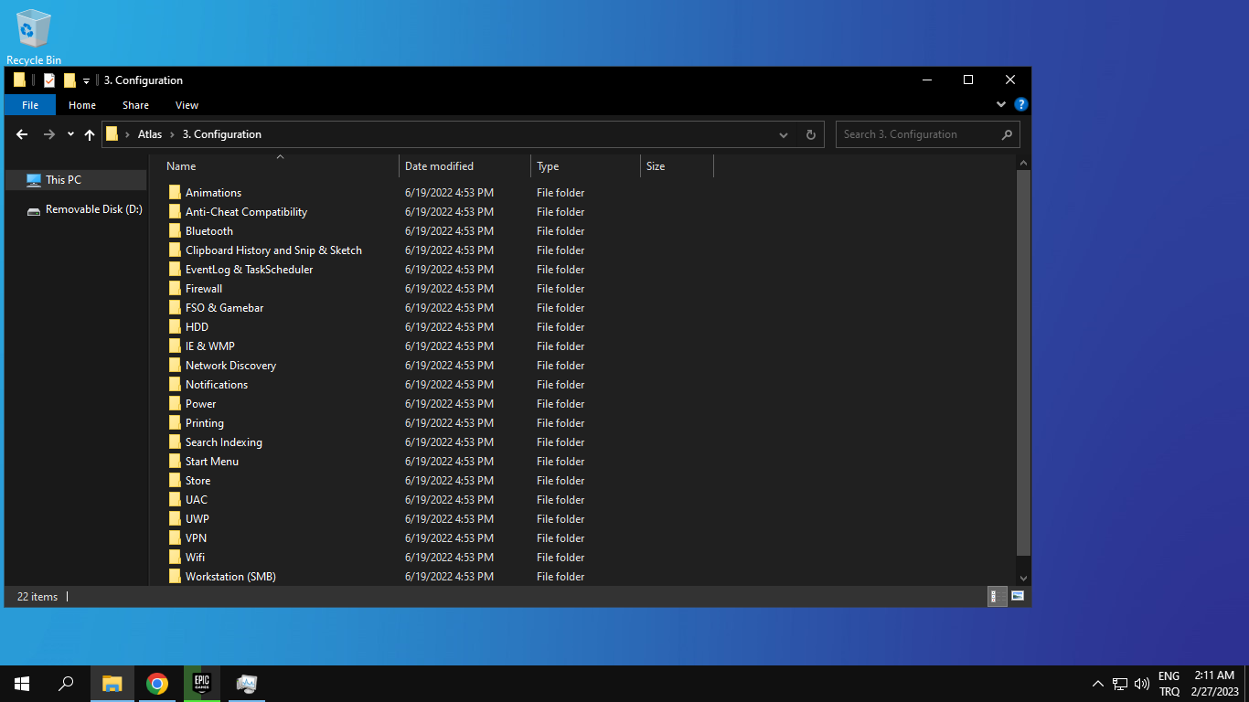Click the 3. Configuration breadcrumb segment
Image resolution: width=1249 pixels, height=702 pixels.
click(x=222, y=134)
